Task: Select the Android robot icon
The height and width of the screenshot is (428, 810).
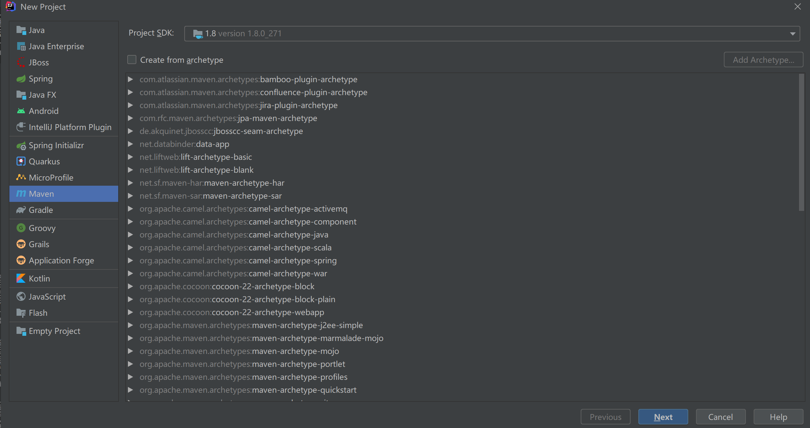Action: (21, 111)
